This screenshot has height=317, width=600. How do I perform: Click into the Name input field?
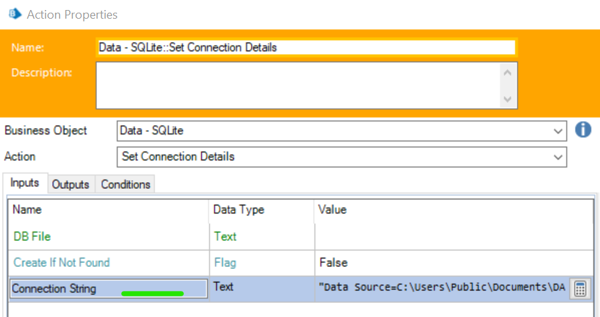306,47
